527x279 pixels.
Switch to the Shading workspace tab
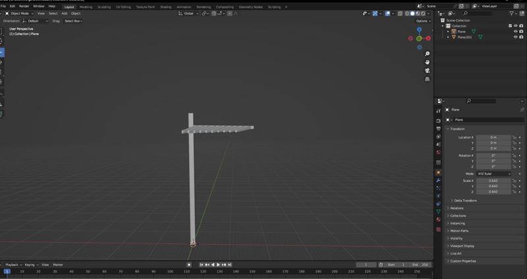coord(165,7)
